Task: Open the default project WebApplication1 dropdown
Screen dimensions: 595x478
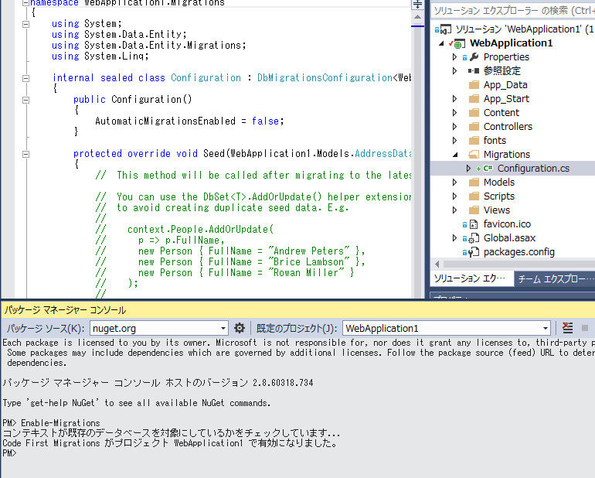Action: [546, 328]
